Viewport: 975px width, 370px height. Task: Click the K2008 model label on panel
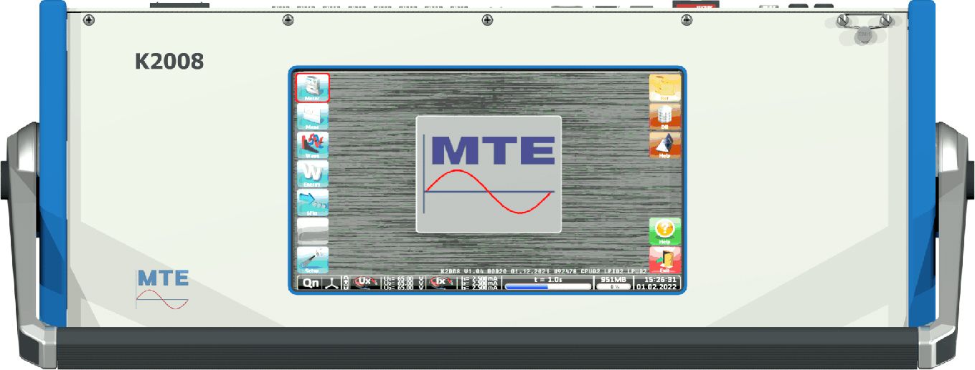[x=169, y=62]
